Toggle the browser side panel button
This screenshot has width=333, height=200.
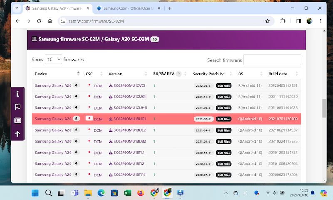coord(298,21)
